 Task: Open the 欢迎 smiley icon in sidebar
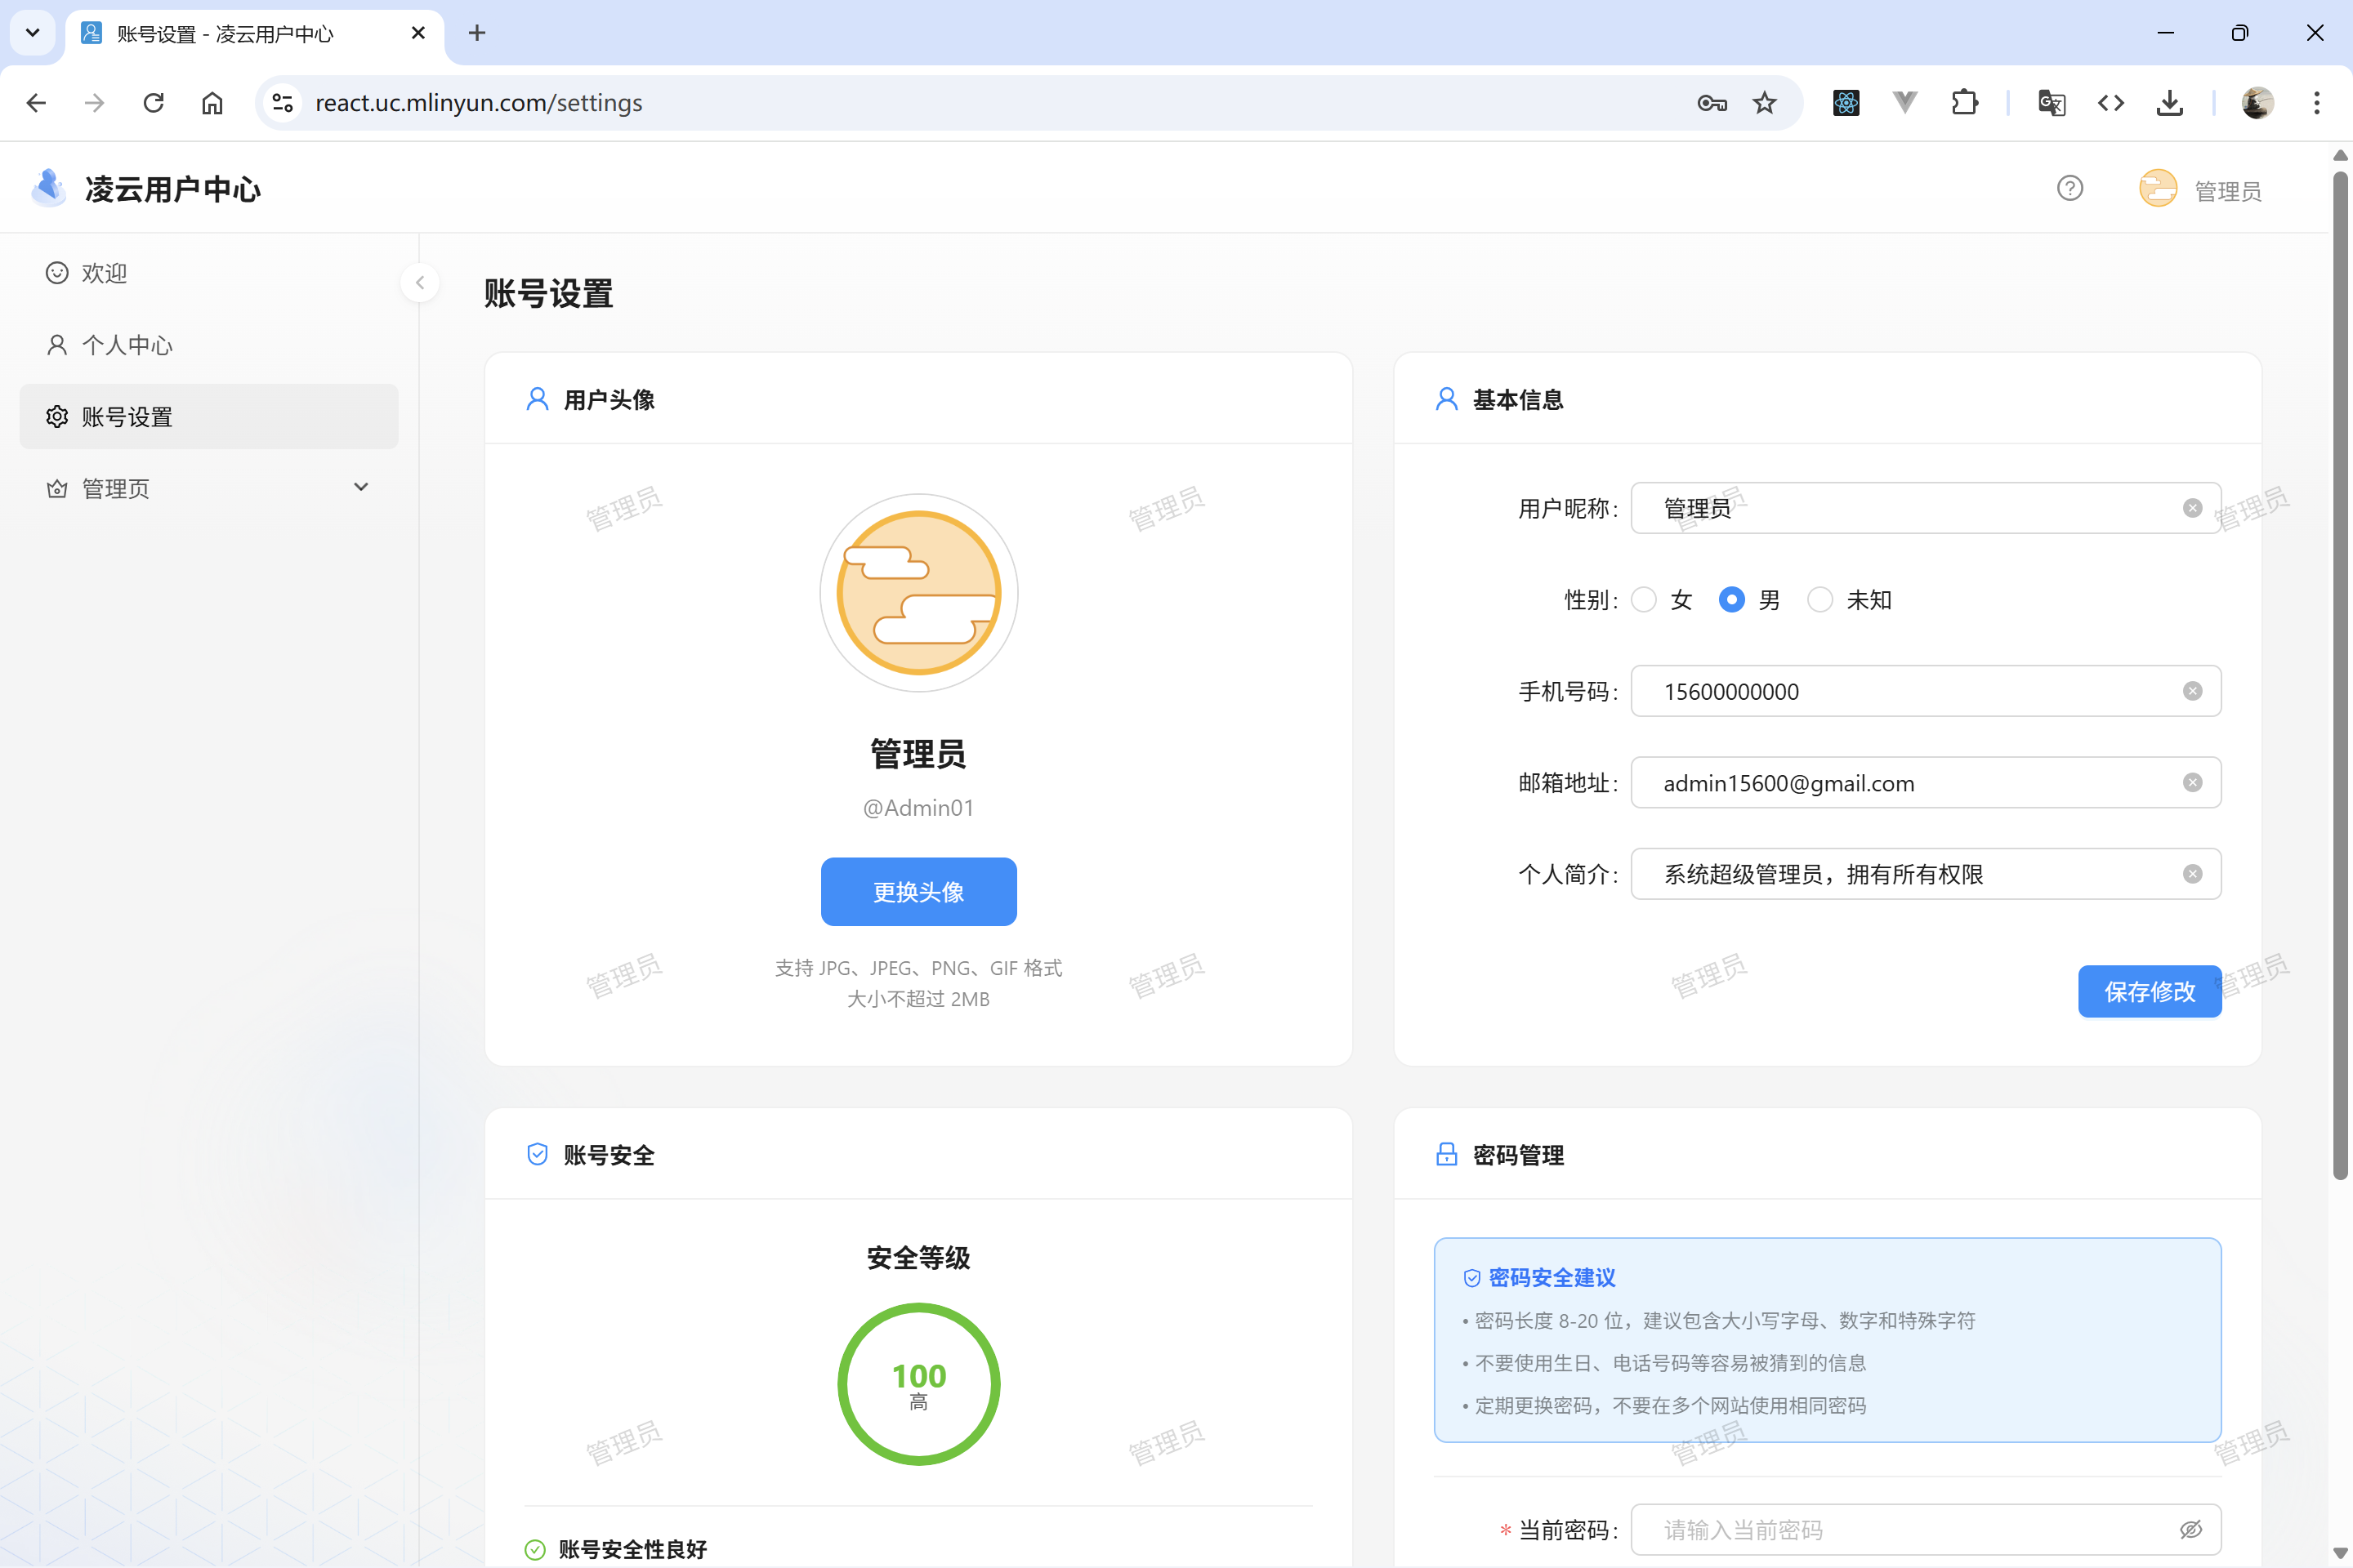coord(57,272)
